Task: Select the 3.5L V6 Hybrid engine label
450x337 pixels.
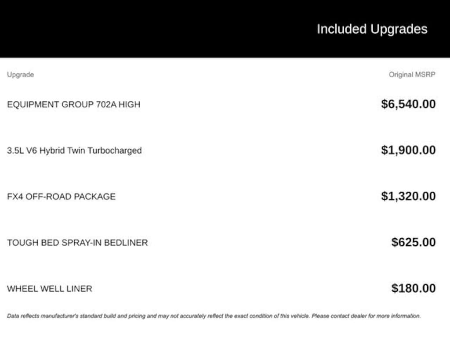Action: click(74, 151)
